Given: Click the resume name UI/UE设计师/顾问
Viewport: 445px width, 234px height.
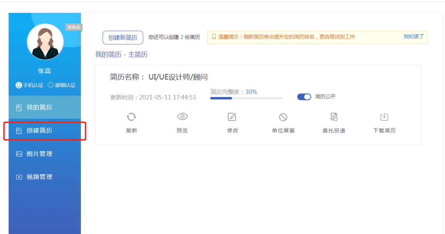Looking at the screenshot, I should coord(178,77).
